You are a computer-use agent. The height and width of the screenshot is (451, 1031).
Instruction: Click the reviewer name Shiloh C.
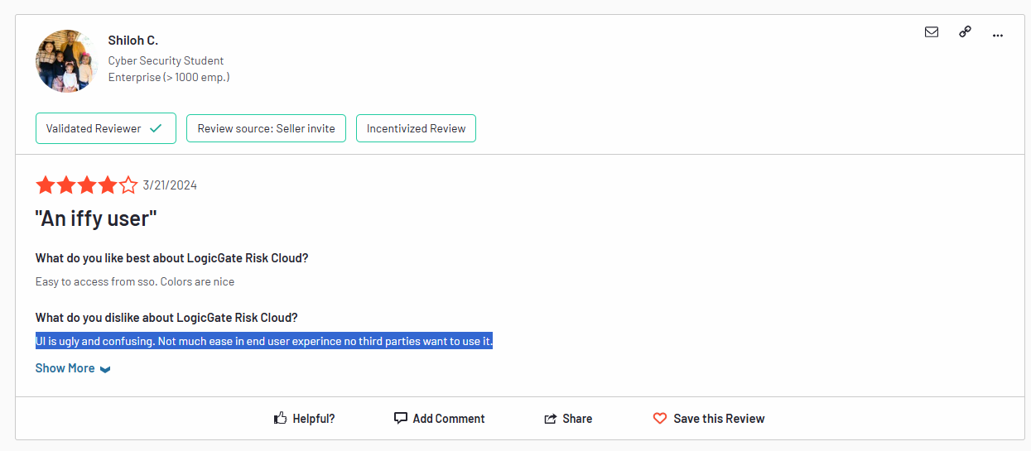132,40
